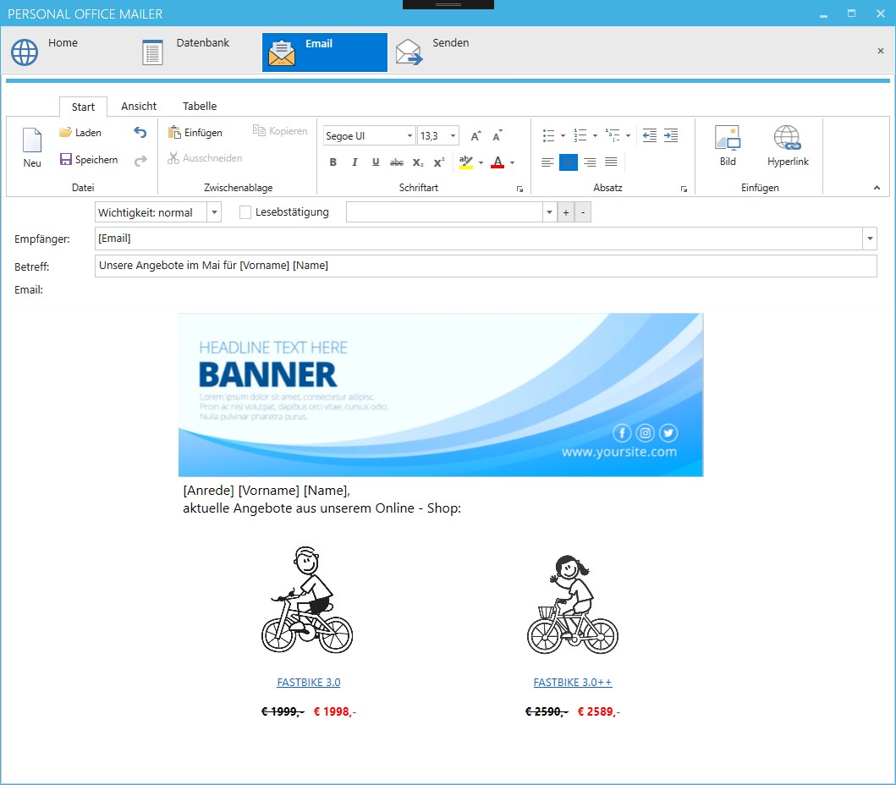Switch to the Ansicht ribbon tab
The image size is (896, 785).
[139, 107]
